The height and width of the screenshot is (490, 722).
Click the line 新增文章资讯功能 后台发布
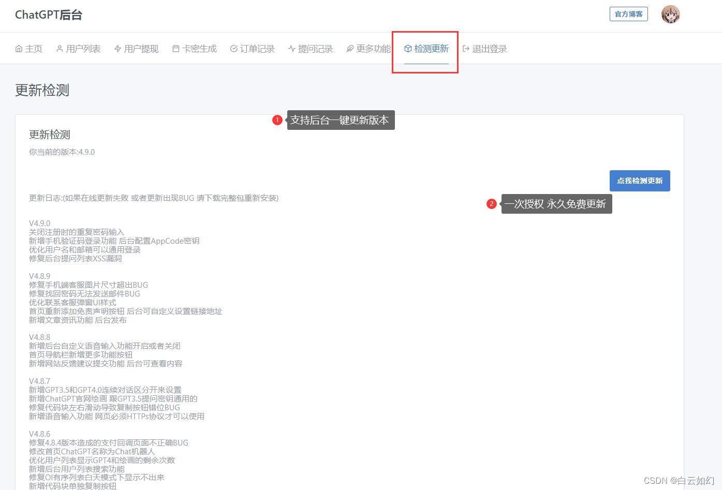click(78, 320)
